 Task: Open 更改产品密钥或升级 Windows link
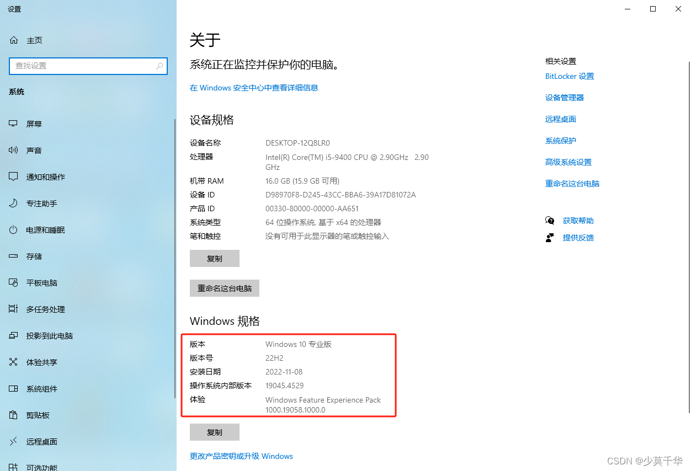point(241,456)
